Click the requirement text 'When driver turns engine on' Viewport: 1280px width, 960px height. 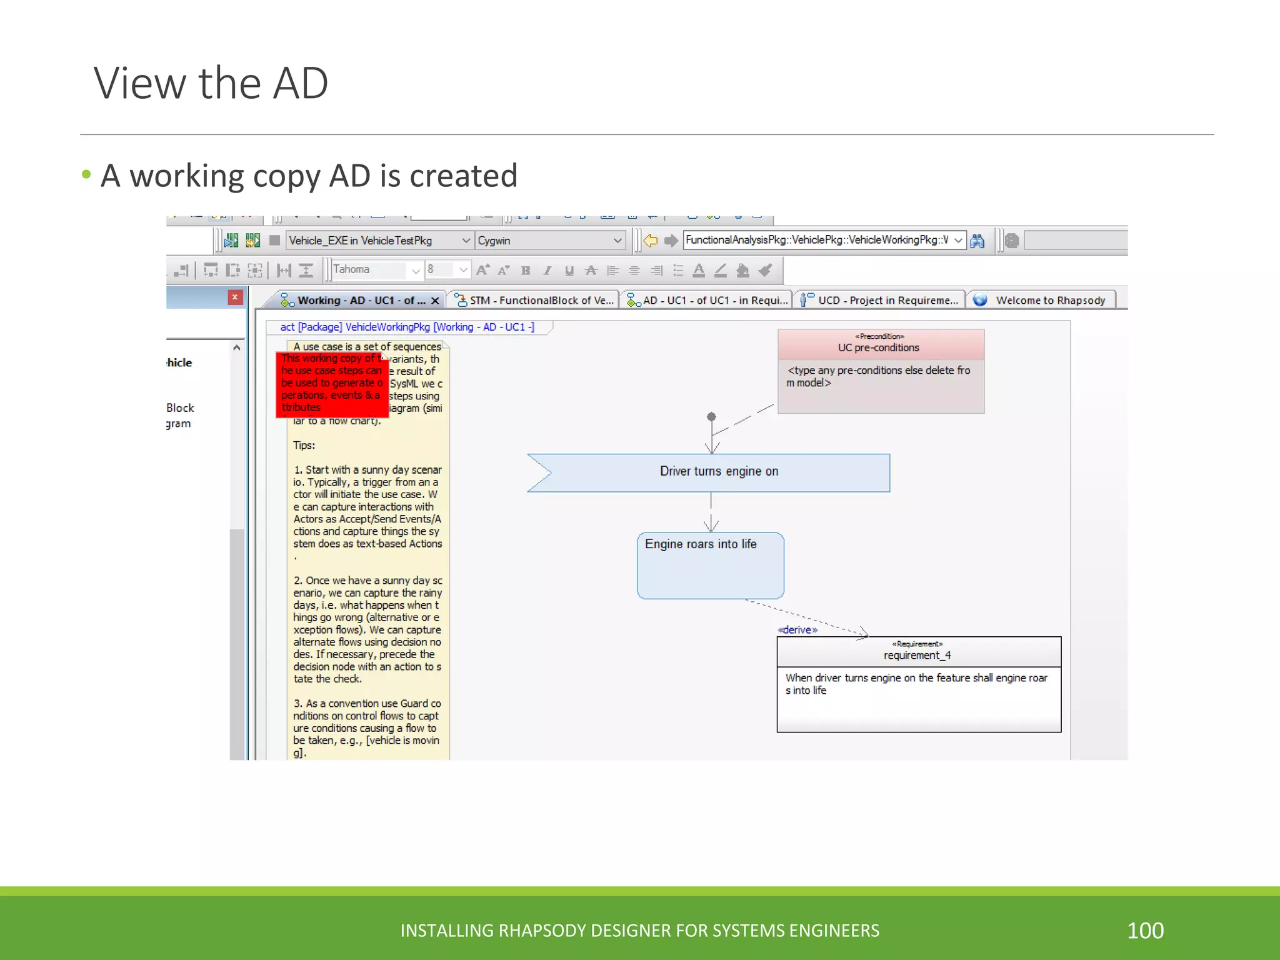916,684
